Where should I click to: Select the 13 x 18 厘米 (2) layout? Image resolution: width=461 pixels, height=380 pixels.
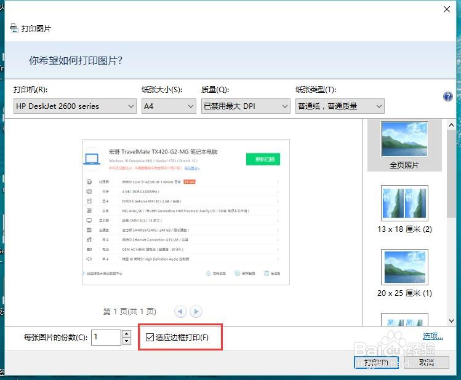(404, 209)
